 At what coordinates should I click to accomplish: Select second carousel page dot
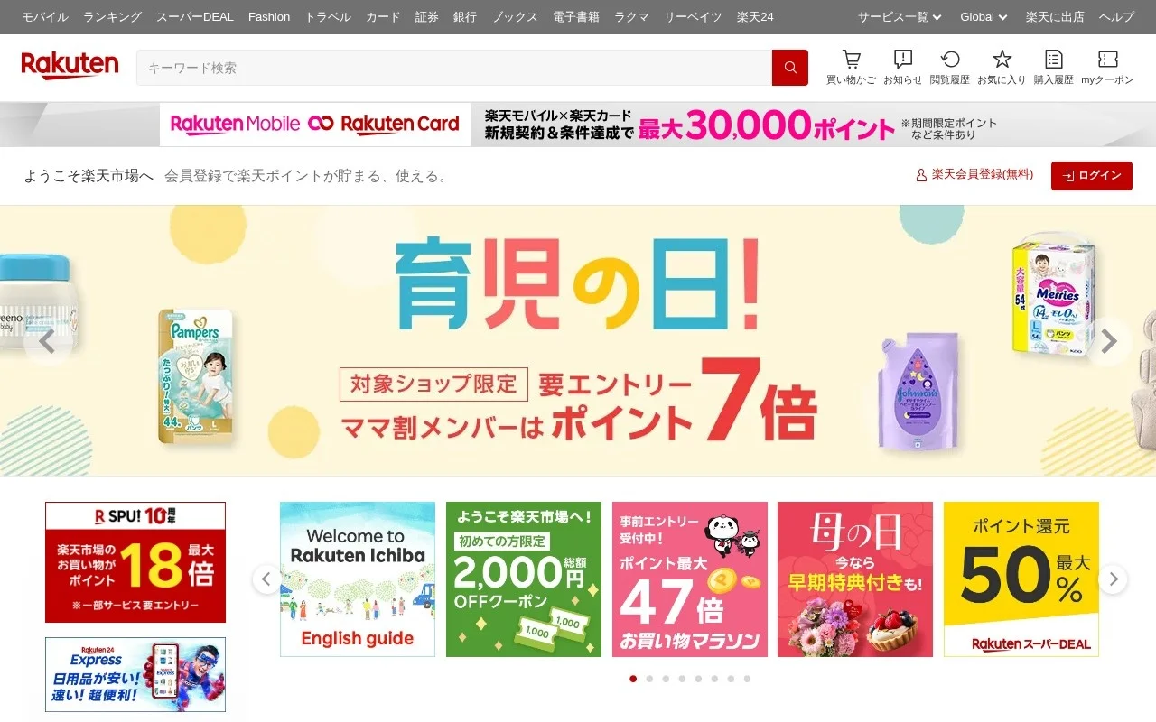pos(649,679)
